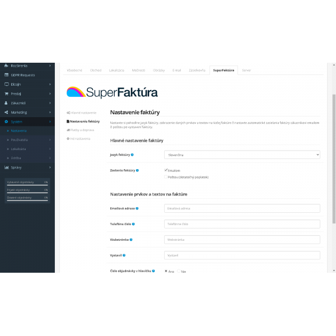Click the scrollbar down arrow
Screen dimensions: 336x336
coord(334,270)
